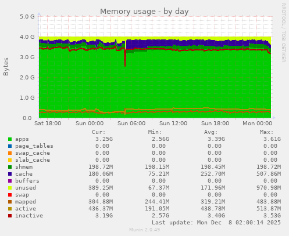The image size is (289, 236).
Task: Click the 'buffers' legend label
Action: [27, 181]
